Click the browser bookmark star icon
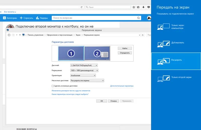This screenshot has width=201, height=130. (134, 7)
